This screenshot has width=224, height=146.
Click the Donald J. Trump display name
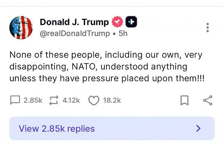74,22
